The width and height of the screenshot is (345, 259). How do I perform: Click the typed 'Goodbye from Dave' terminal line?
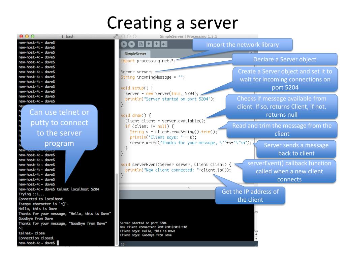point(36,219)
